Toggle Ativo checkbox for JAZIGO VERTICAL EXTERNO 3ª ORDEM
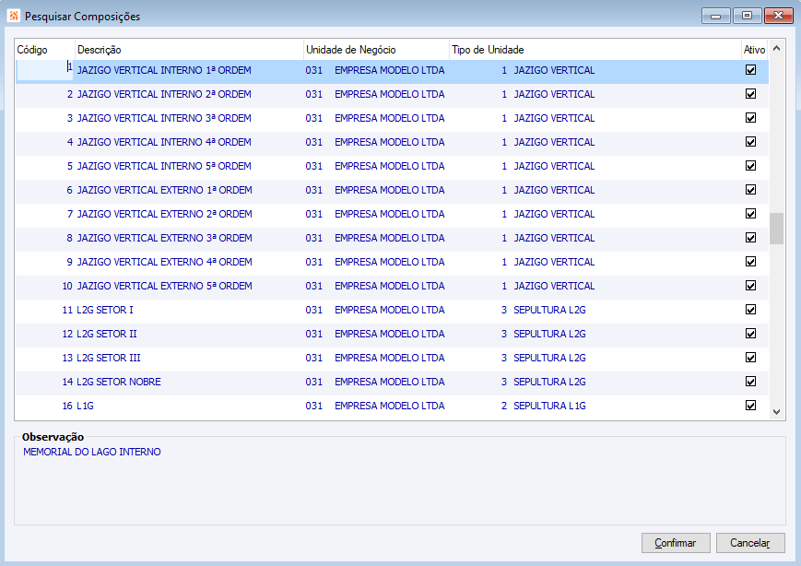The width and height of the screenshot is (801, 566). [x=750, y=238]
